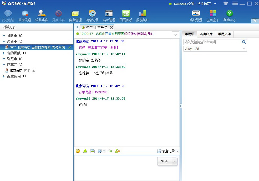The height and width of the screenshot is (181, 259).
Task: Collapse the 已离开 visitor group
Action: [3, 65]
